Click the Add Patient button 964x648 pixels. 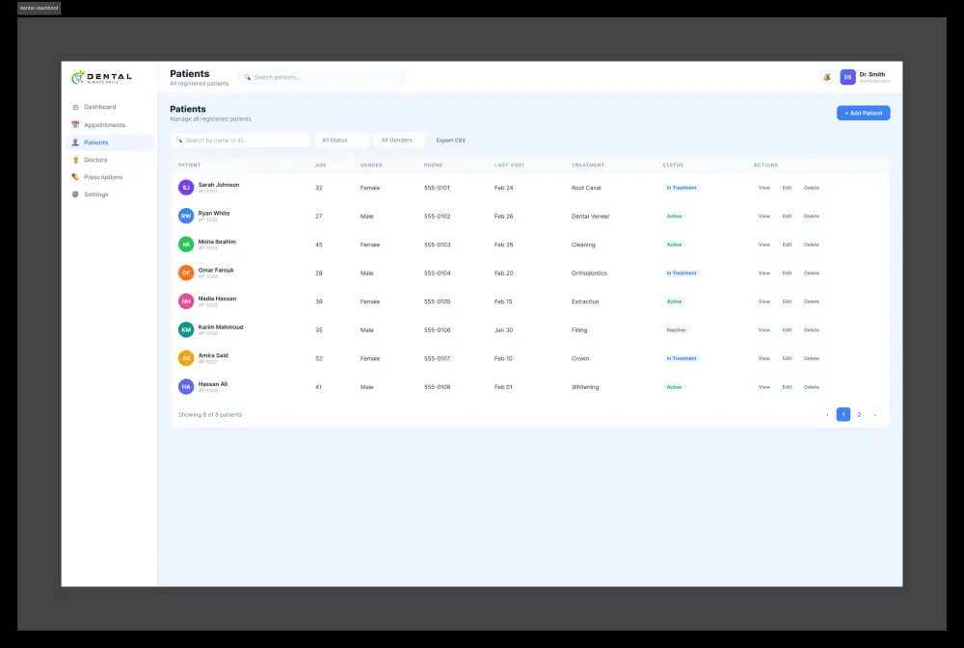(863, 113)
